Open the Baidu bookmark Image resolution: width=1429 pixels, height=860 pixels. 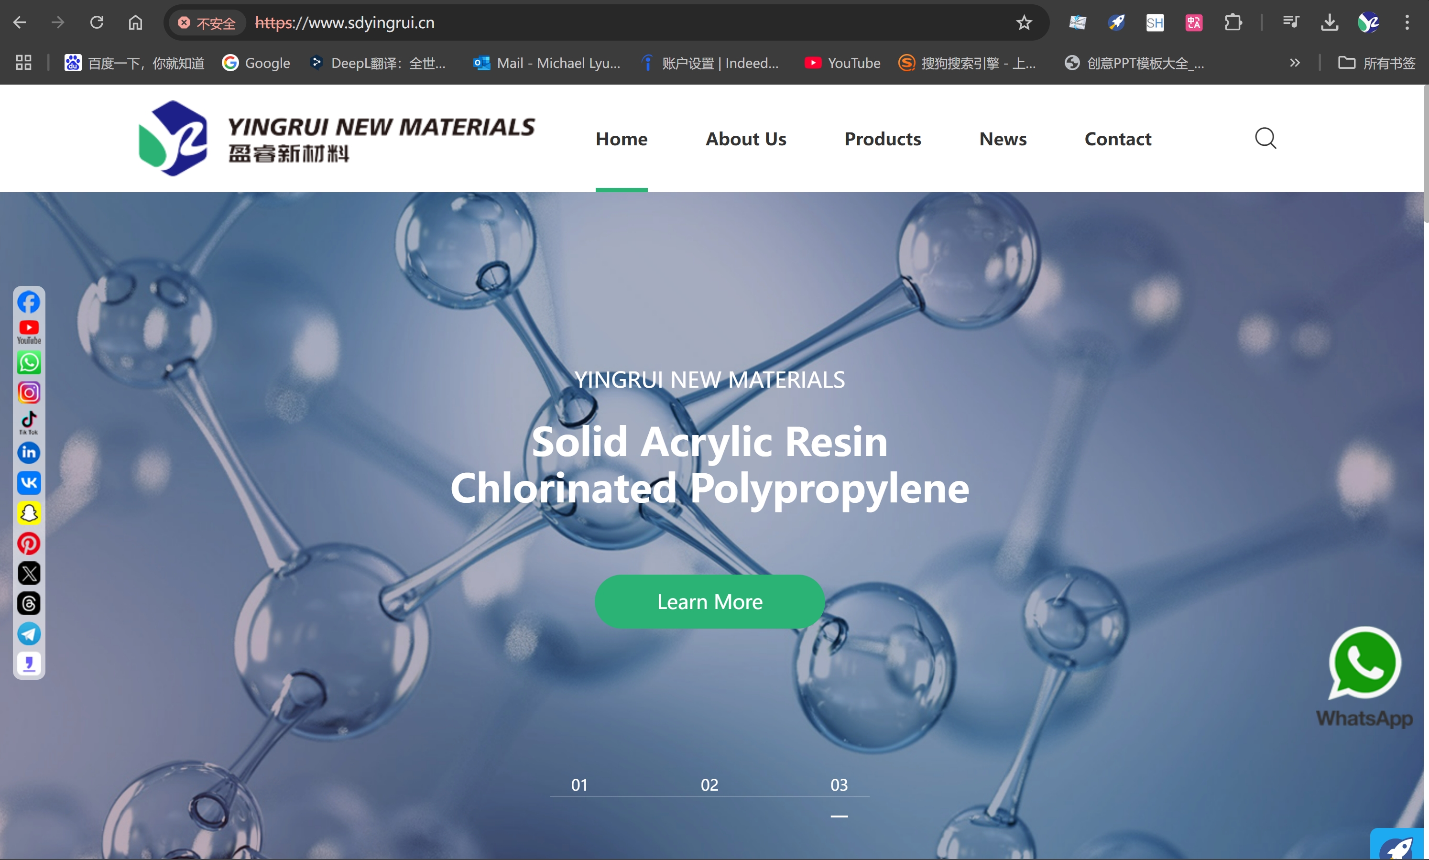coord(134,63)
